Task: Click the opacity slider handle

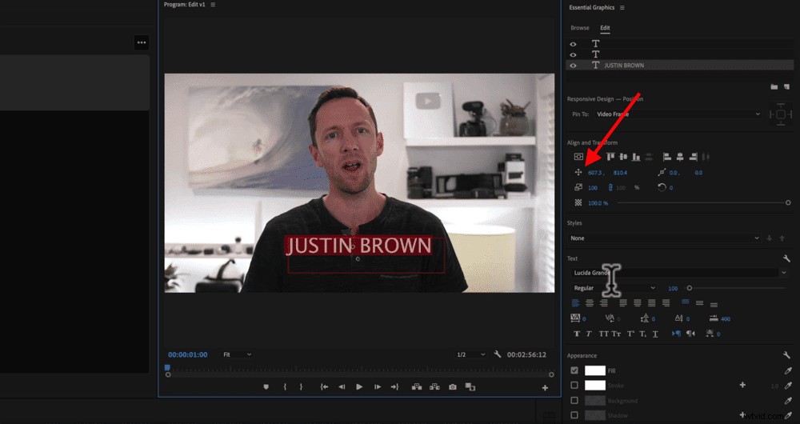Action: (x=788, y=202)
